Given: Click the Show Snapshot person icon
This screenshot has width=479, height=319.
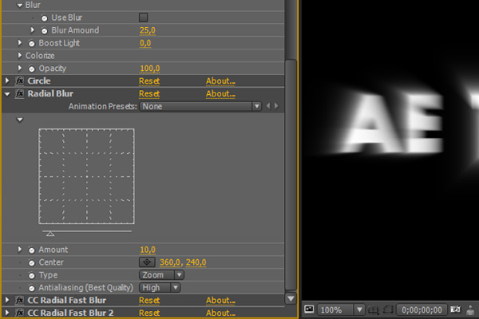Looking at the screenshot, I should tap(470, 310).
